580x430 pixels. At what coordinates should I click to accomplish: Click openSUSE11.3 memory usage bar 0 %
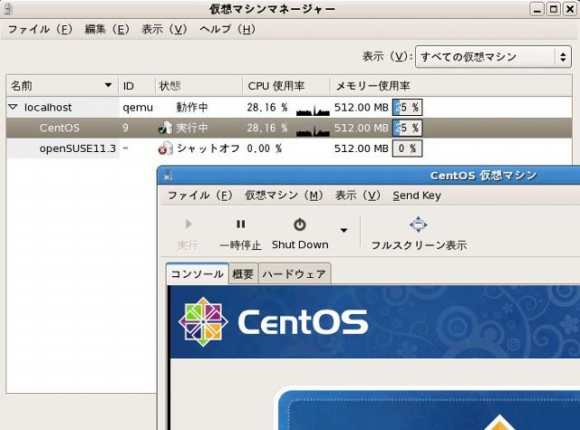pos(407,148)
